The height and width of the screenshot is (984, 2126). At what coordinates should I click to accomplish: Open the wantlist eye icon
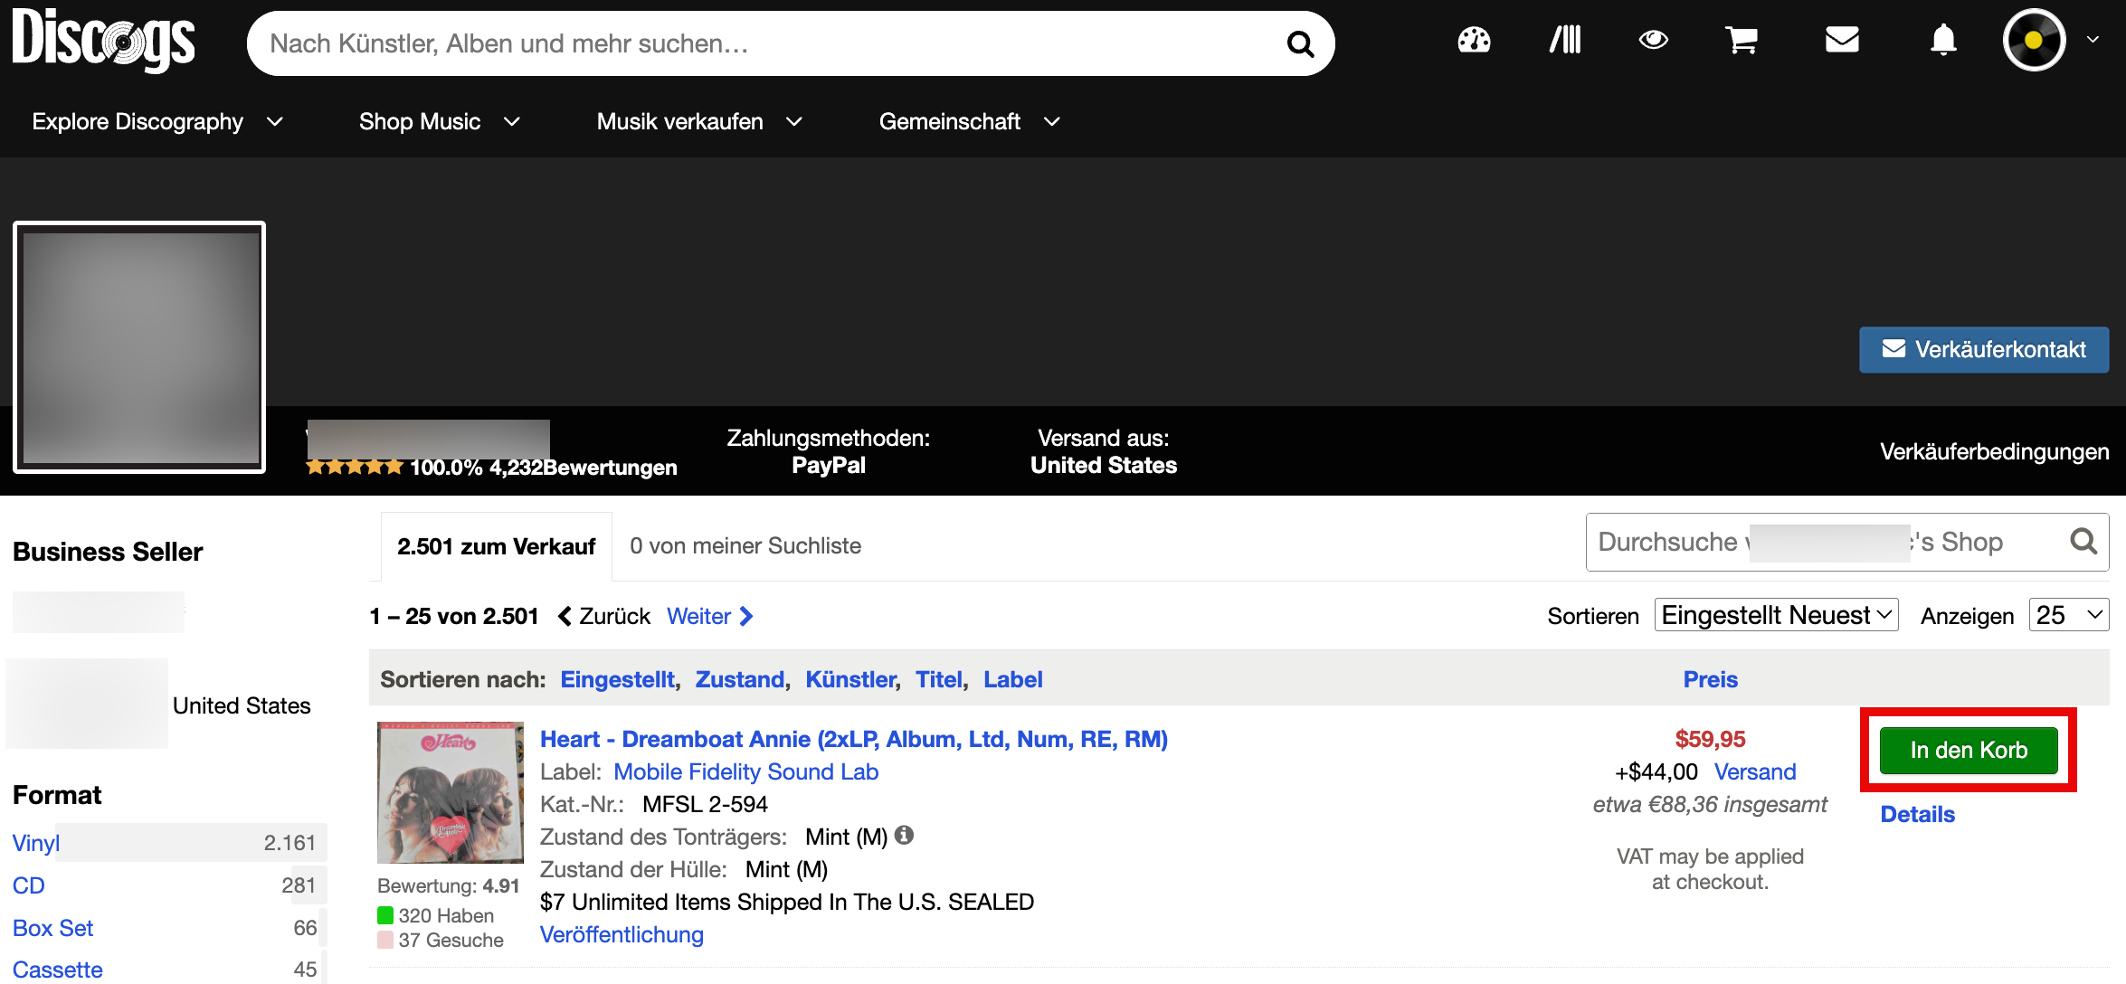point(1653,40)
